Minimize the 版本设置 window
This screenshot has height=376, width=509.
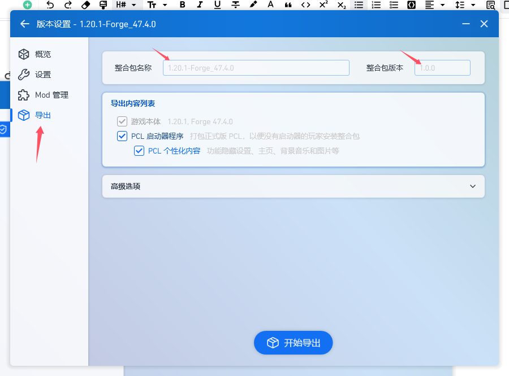click(x=465, y=24)
